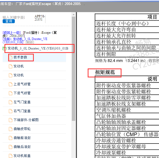Focus the keyword search input field
The width and height of the screenshot is (159, 158).
click(x=14, y=17)
